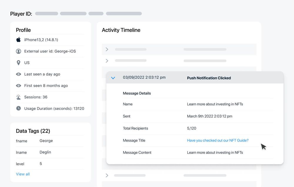This screenshot has width=294, height=187.
Task: Select the person icon beside External user id
Action: (19, 51)
